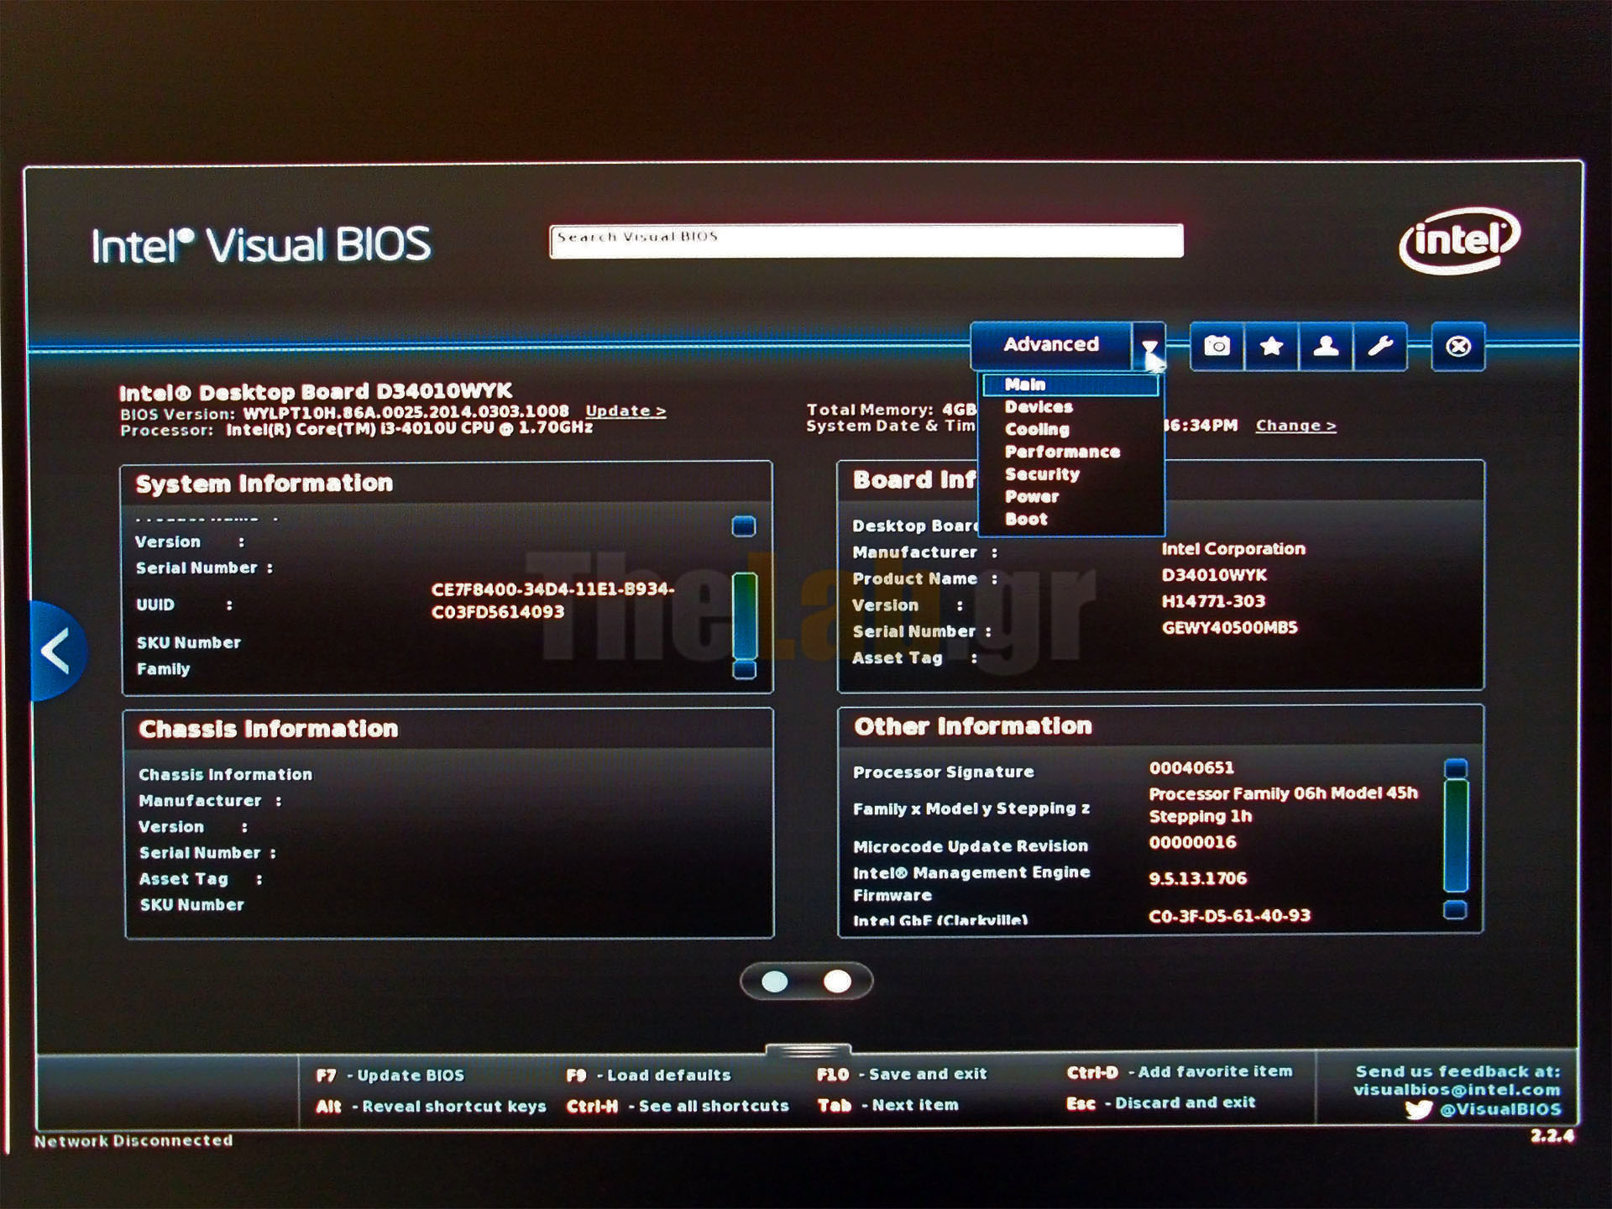Click the user profile icon
This screenshot has width=1612, height=1209.
coord(1326,346)
